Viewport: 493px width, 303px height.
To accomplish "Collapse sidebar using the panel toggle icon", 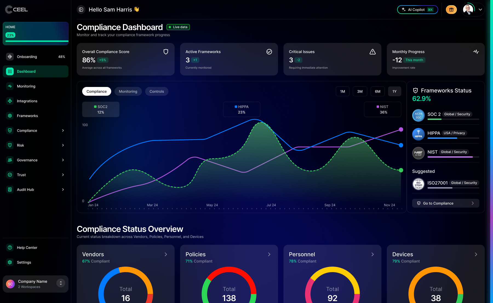I will pos(81,10).
